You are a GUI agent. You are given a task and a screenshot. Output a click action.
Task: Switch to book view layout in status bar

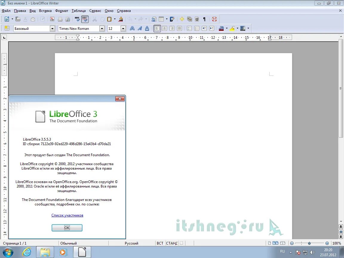click(283, 243)
